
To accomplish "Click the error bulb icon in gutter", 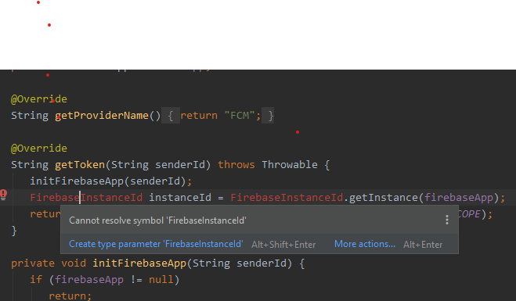I will click(x=3, y=195).
